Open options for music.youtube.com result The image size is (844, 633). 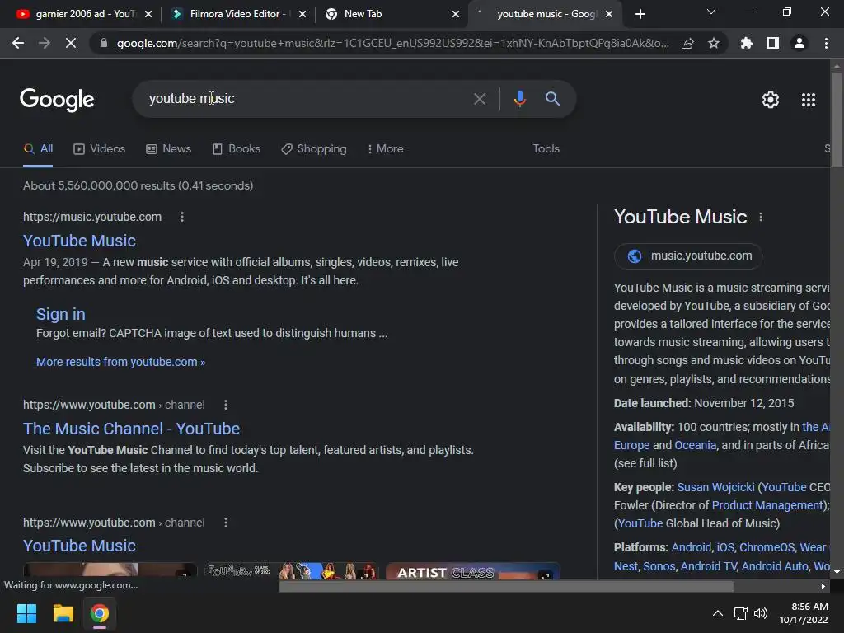pyautogui.click(x=182, y=217)
